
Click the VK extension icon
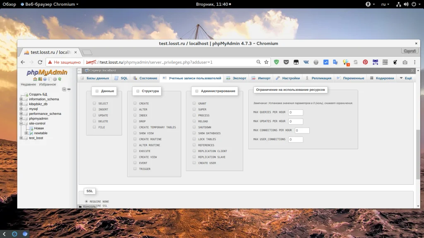coord(306,62)
